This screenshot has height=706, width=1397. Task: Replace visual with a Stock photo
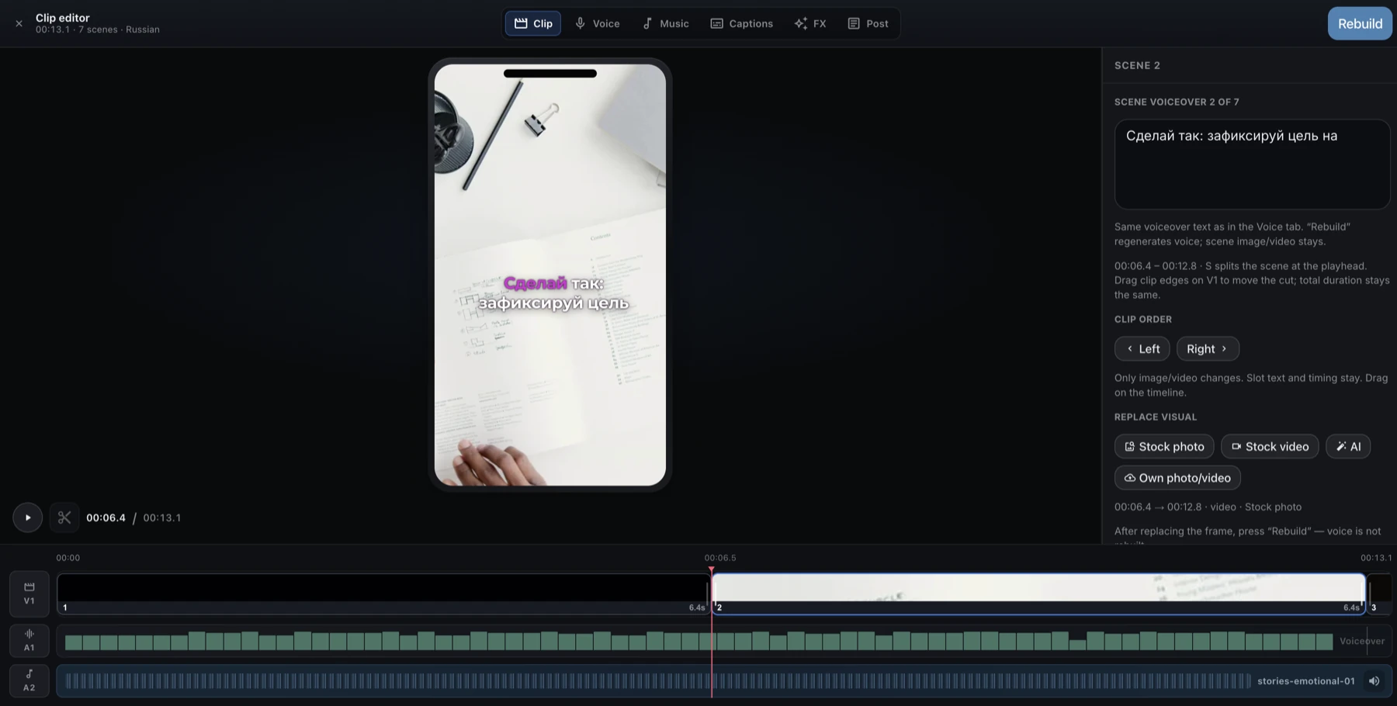point(1164,446)
